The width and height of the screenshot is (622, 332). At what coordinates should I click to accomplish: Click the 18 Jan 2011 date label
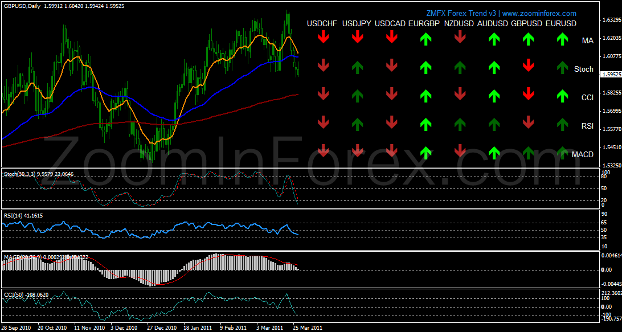pos(198,328)
